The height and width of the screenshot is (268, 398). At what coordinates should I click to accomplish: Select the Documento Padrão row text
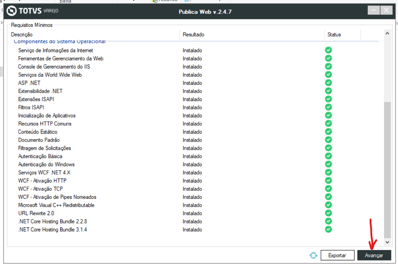click(x=39, y=140)
